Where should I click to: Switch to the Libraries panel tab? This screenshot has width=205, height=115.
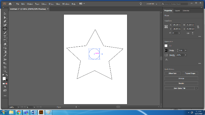click(x=186, y=11)
